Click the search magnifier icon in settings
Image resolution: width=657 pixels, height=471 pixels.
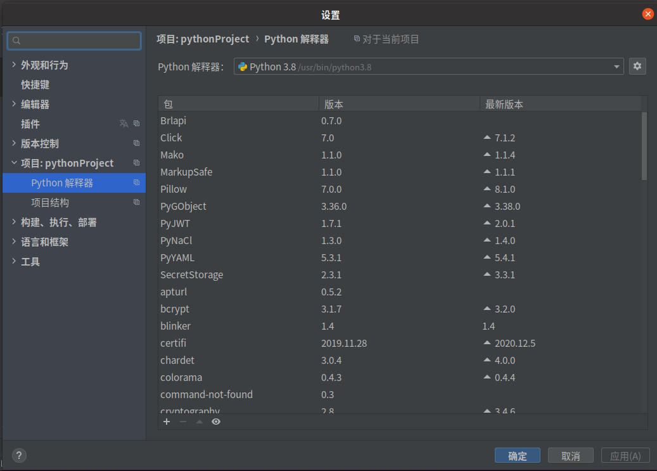16,41
